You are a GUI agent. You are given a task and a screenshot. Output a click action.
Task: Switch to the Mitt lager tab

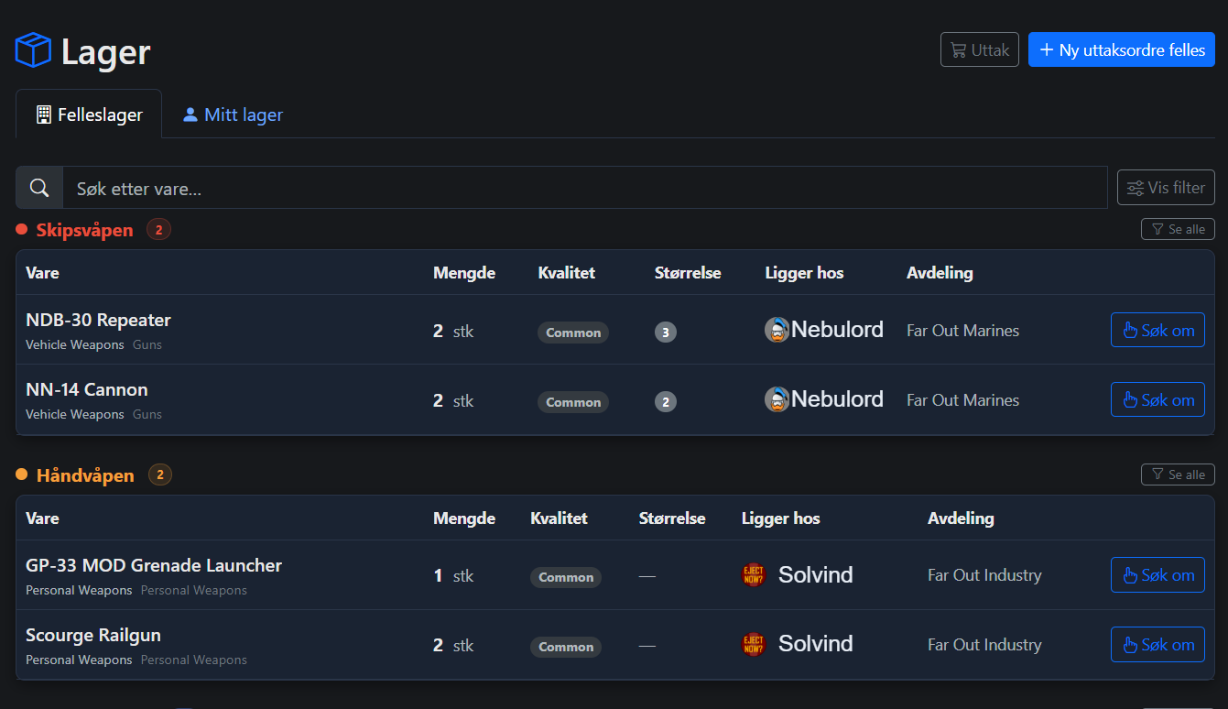tap(233, 115)
